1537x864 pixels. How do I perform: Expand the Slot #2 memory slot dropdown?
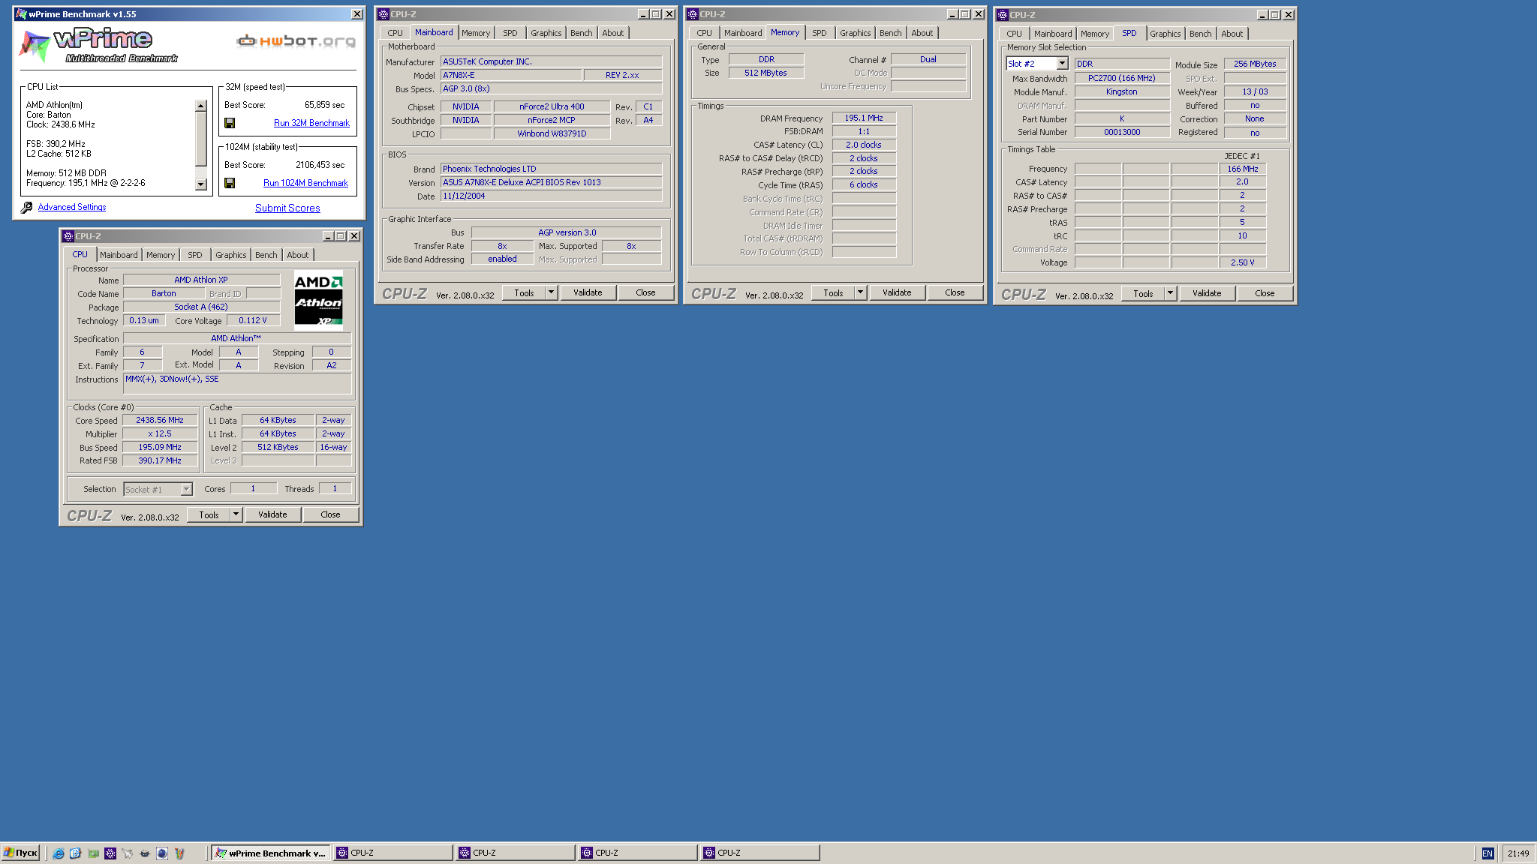[x=1062, y=64]
